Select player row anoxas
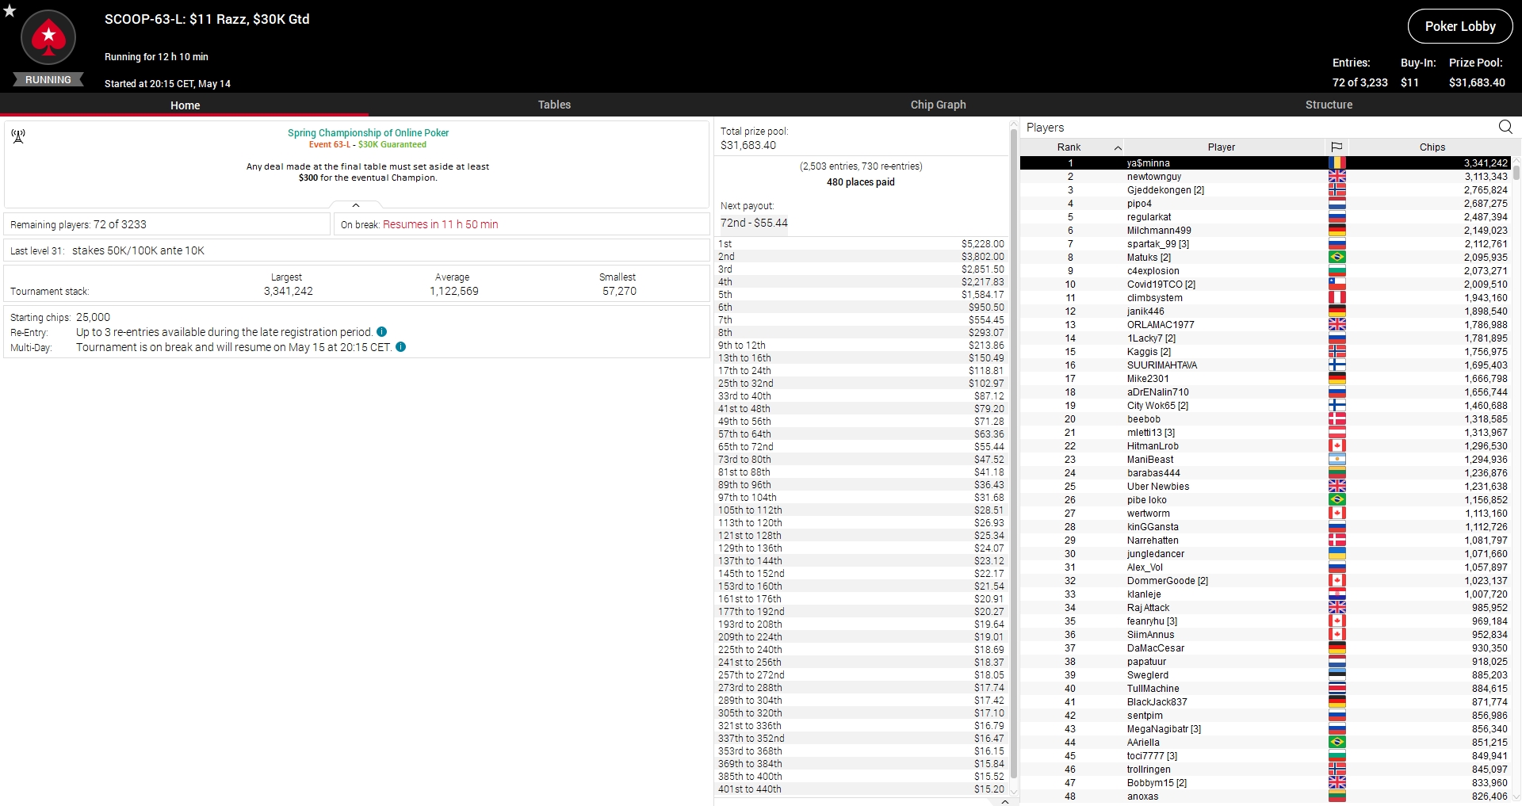Screen dimensions: 1522x806 tap(1265, 796)
